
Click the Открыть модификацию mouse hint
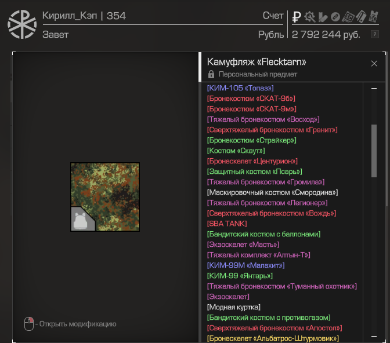tap(70, 324)
